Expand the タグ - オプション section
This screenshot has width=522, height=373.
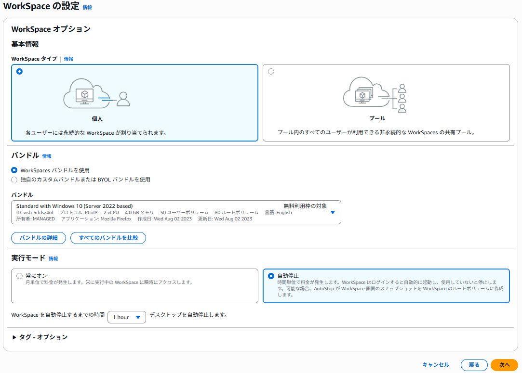click(43, 337)
